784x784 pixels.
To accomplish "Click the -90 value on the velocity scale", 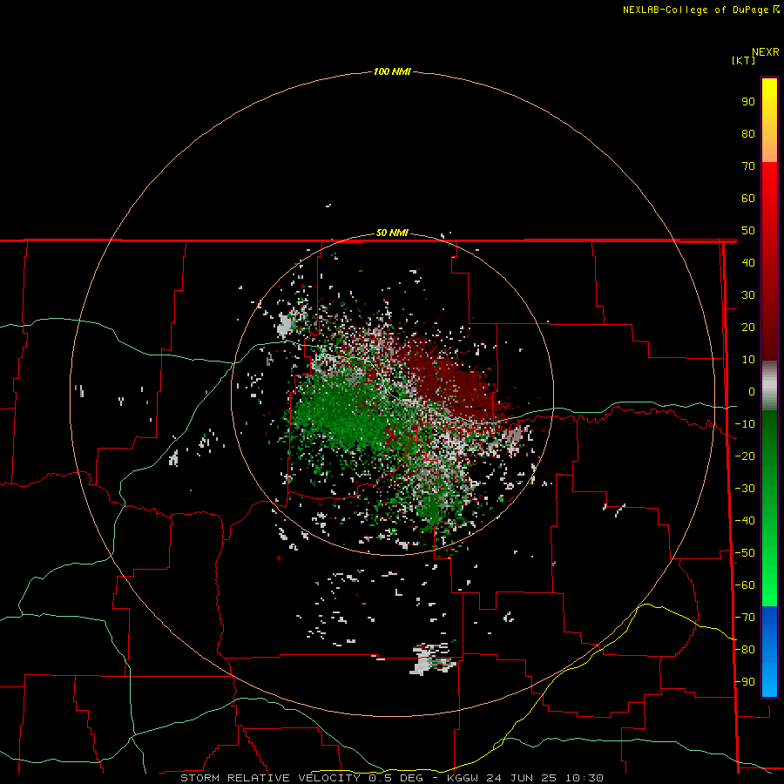I will click(745, 682).
